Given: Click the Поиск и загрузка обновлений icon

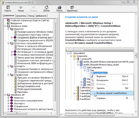Looking at the screenshot, I should (15, 46).
